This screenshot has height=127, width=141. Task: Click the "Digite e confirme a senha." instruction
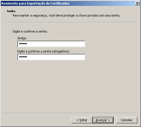point(30,31)
